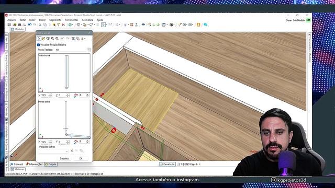Click rotation icon beside lower view fields
The width and height of the screenshot is (335, 188).
(76, 142)
